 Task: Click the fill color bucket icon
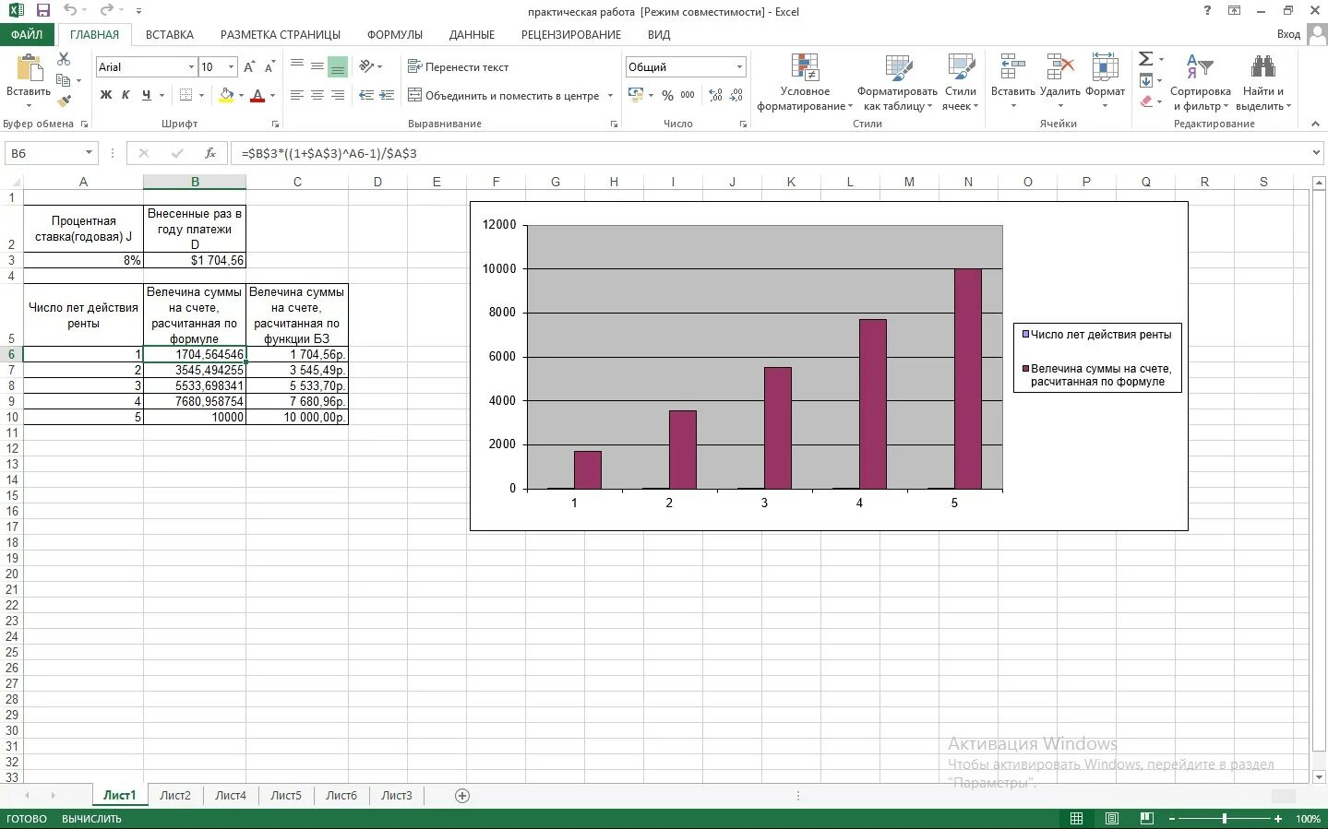click(x=226, y=95)
